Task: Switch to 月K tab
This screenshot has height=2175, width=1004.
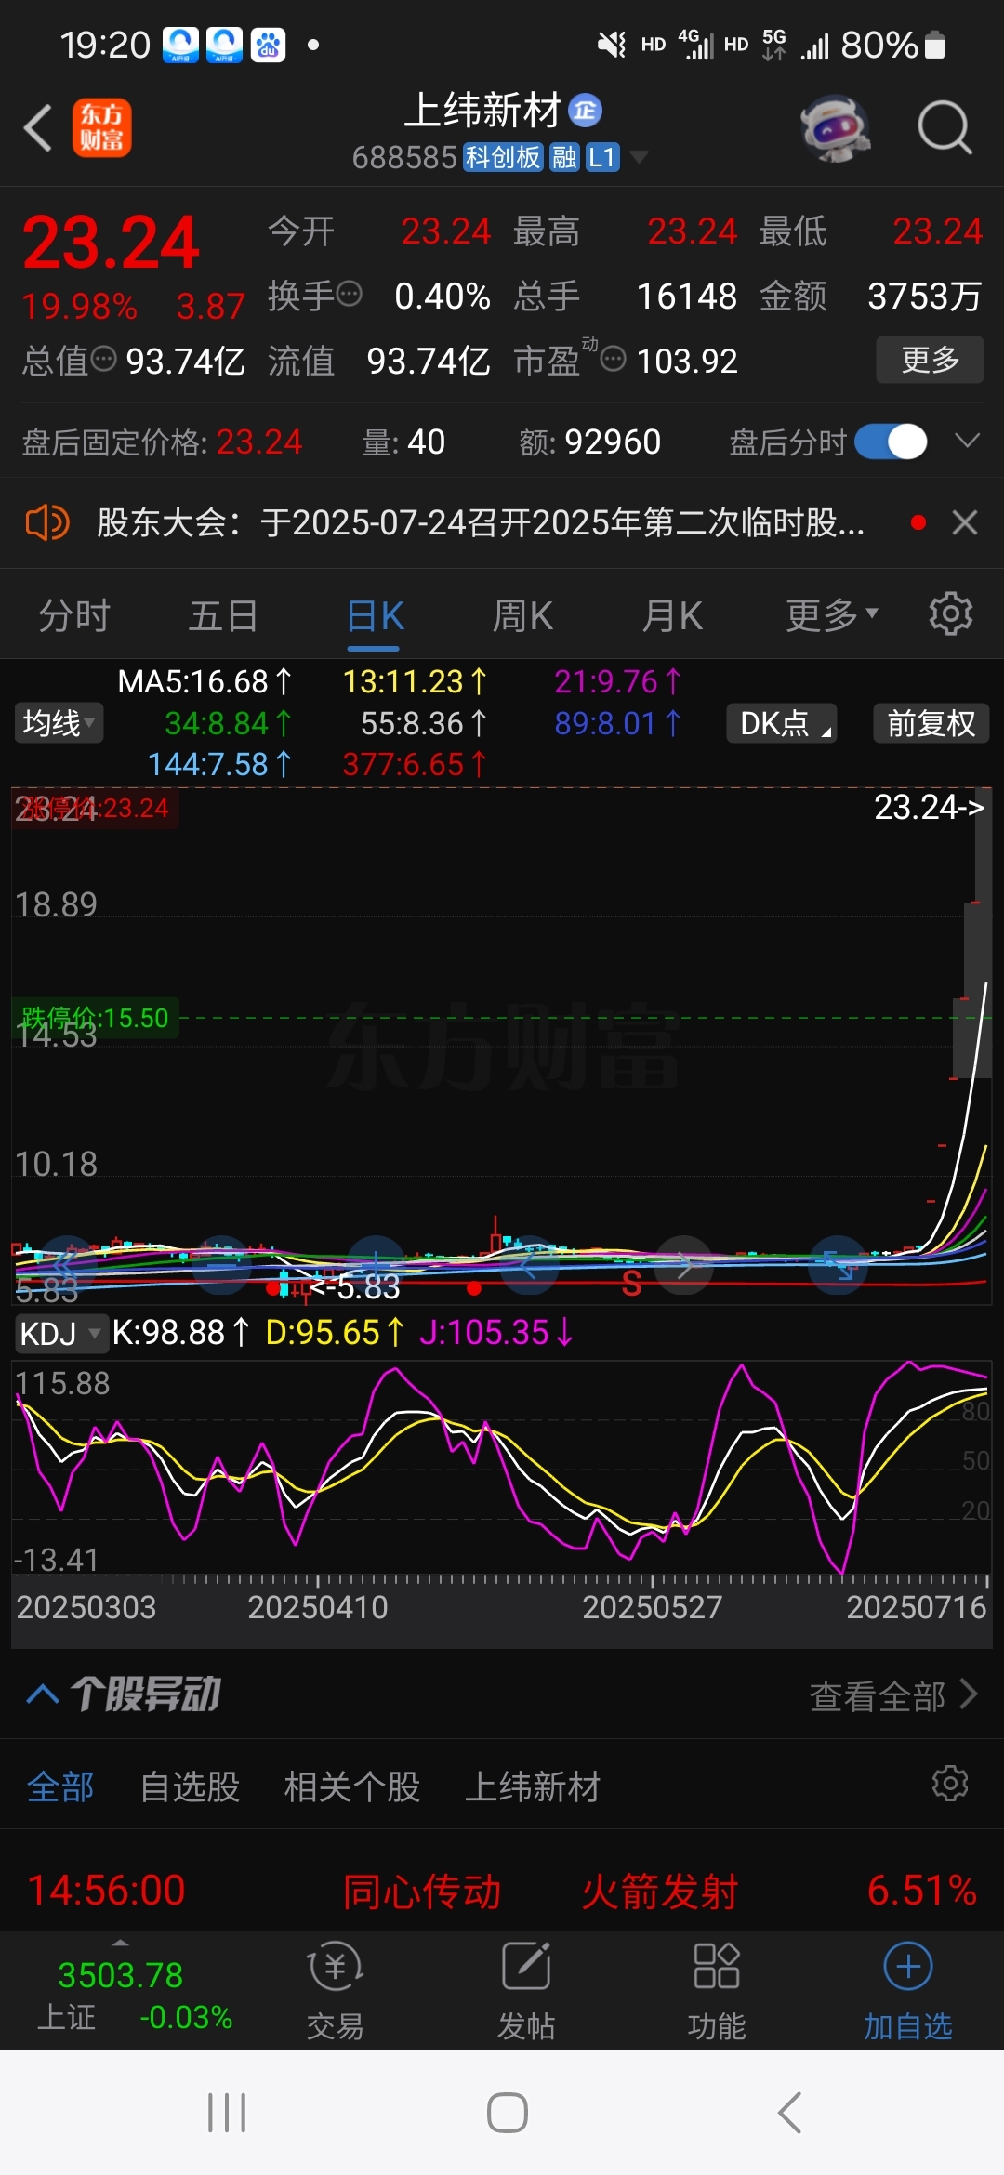Action: (x=672, y=615)
